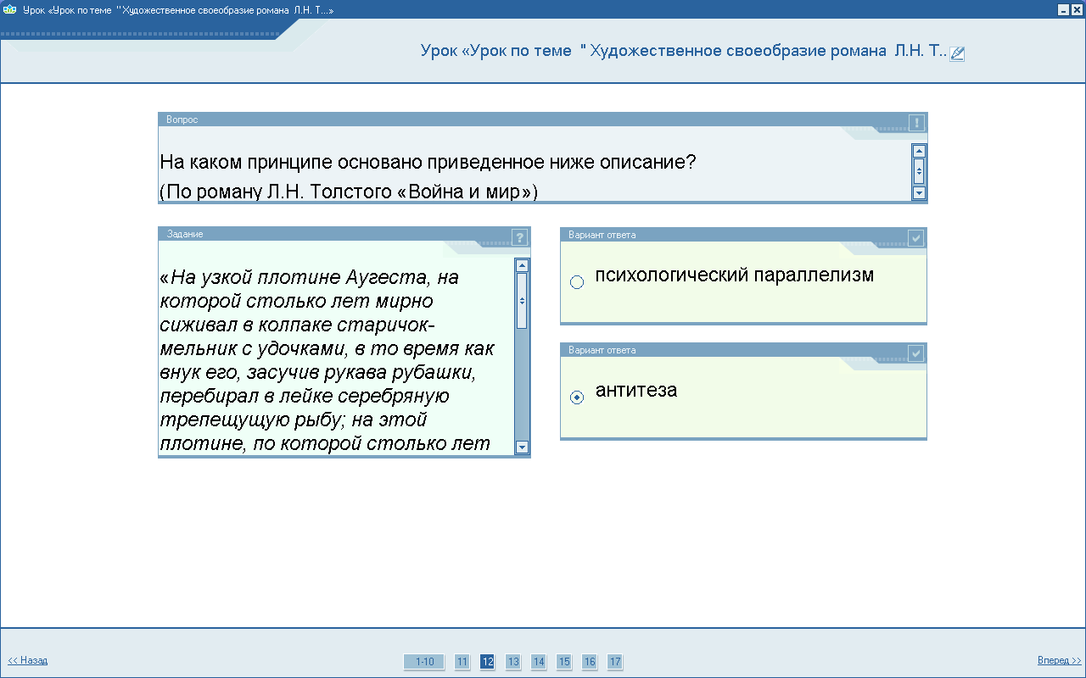Close the lesson window
Screen dimensions: 1086x678
point(1077,9)
